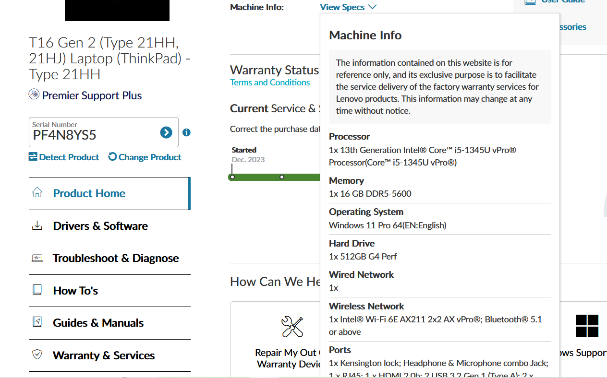607x378 pixels.
Task: Open Troubleshoot & Diagnose menu item
Action: coord(109,258)
